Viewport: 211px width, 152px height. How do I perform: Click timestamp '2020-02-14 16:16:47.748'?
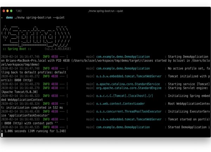pyautogui.click(x=20, y=68)
